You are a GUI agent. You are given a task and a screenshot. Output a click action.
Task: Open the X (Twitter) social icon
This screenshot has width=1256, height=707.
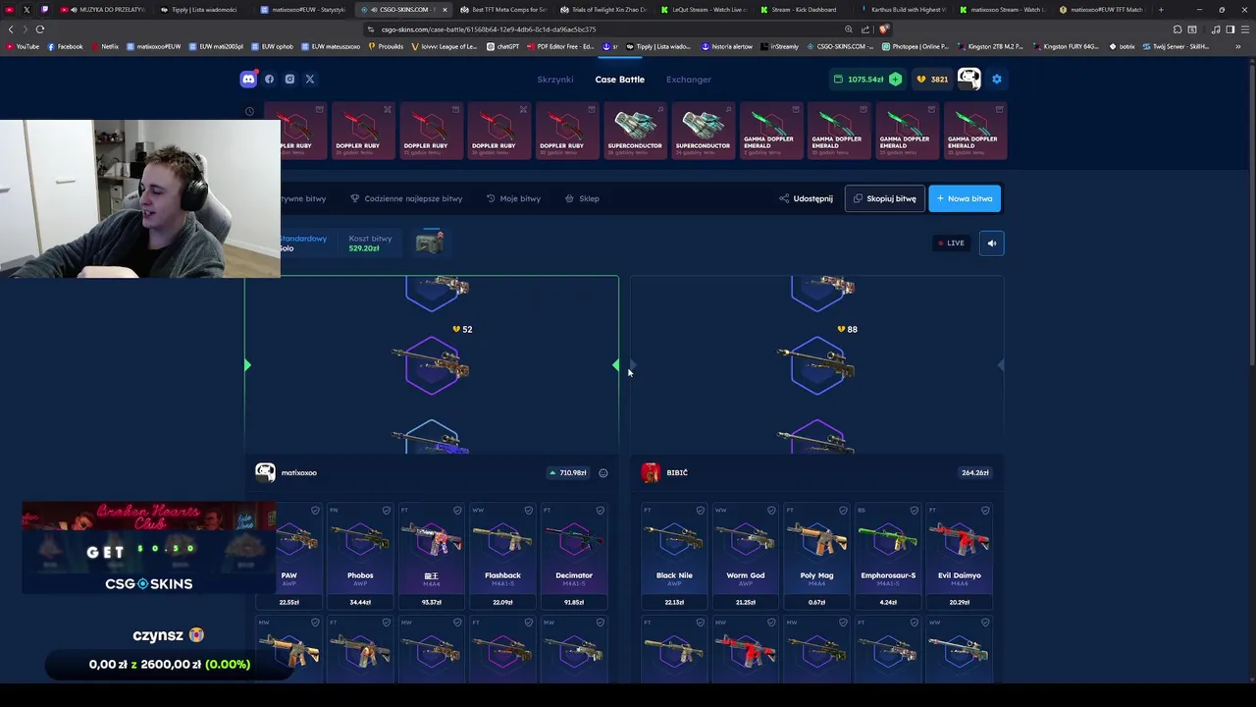click(x=310, y=79)
